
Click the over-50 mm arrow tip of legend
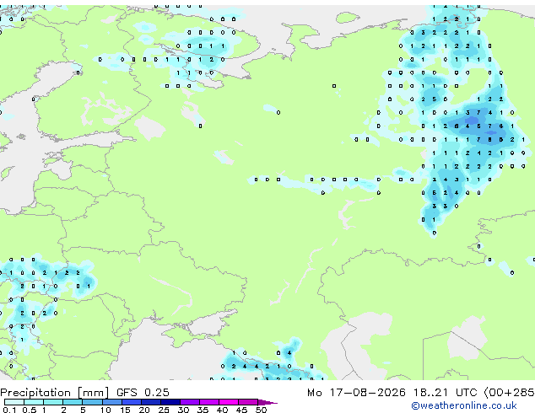tap(267, 402)
